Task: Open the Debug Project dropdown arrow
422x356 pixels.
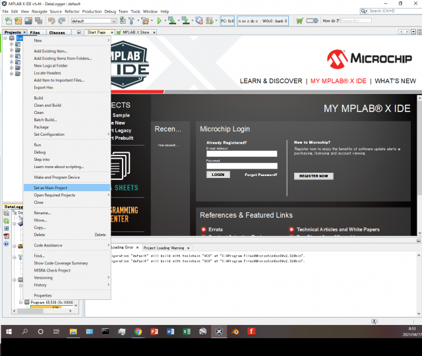Action: [216, 20]
